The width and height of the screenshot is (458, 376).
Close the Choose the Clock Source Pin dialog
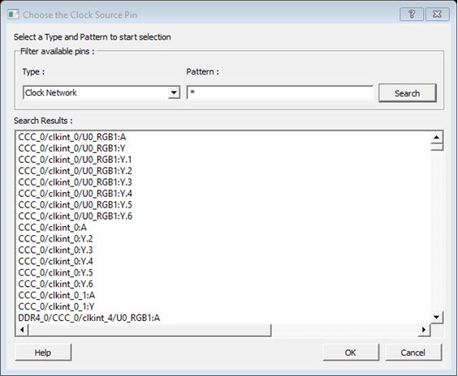437,14
